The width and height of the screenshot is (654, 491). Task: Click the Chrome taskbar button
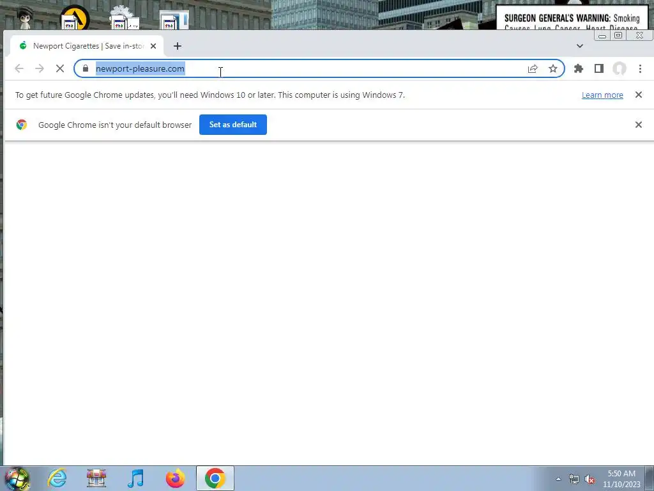(215, 478)
